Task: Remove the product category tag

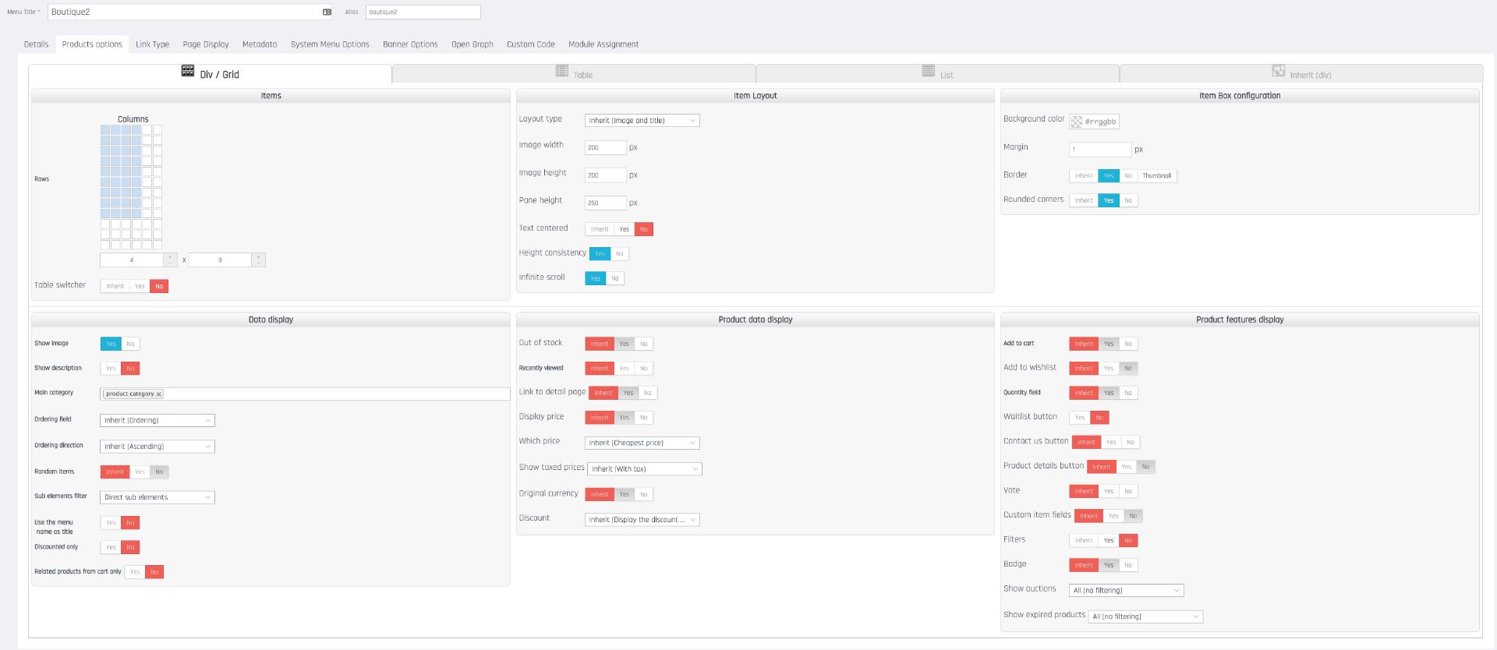Action: pyautogui.click(x=159, y=394)
